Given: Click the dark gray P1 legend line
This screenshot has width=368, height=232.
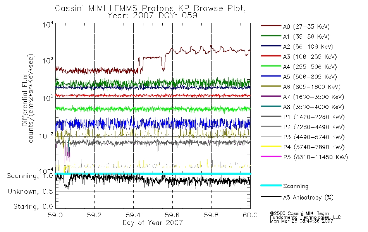Looking at the screenshot, I should 271,116.
